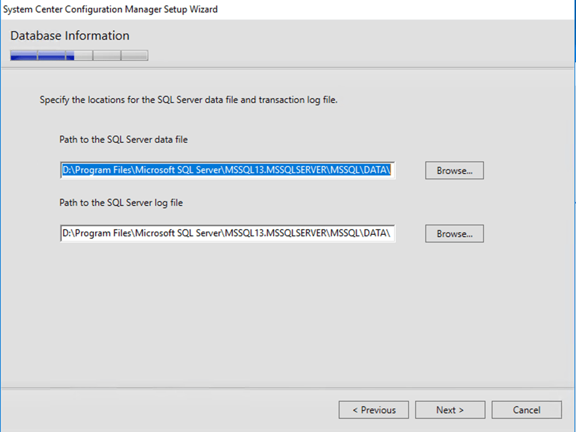Click the 'Specify the locations' instruction text
Screen dimensions: 576x432
click(188, 100)
